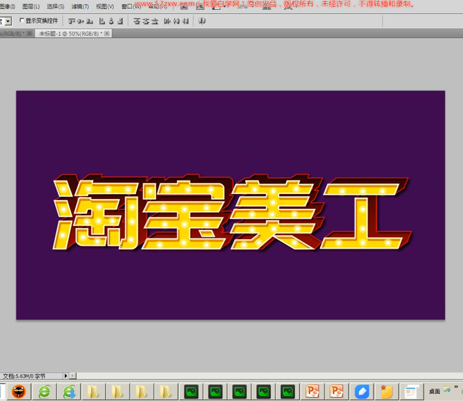The height and width of the screenshot is (401, 463).
Task: Click the 淘宝美工 artwork on canvas
Action: click(x=231, y=213)
